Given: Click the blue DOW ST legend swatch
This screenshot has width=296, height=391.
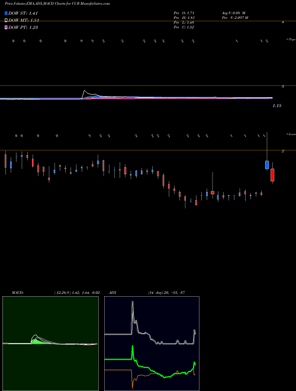Looking at the screenshot, I should (7, 13).
